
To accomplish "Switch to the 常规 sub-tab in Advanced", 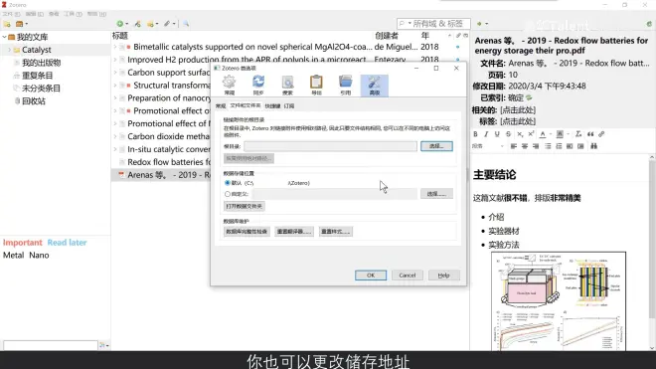I will coord(221,106).
